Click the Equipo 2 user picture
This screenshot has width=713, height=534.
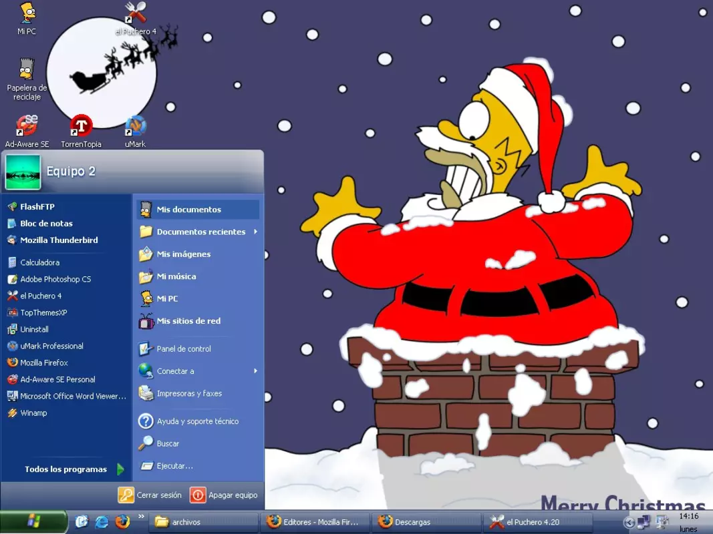23,172
